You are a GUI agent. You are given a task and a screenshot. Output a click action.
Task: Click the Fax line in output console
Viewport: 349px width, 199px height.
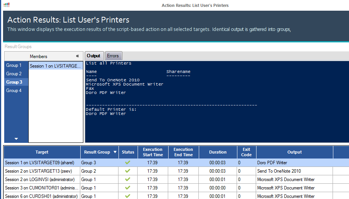pos(90,89)
